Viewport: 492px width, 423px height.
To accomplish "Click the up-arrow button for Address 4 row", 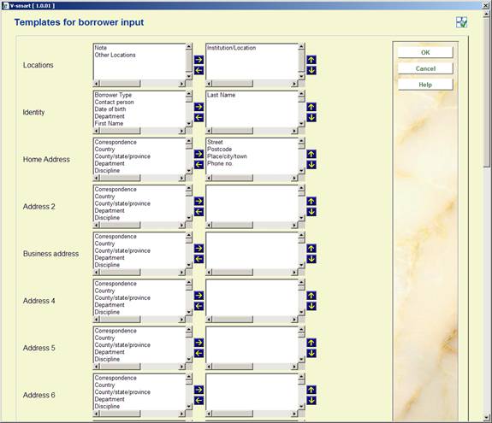I will coord(311,296).
